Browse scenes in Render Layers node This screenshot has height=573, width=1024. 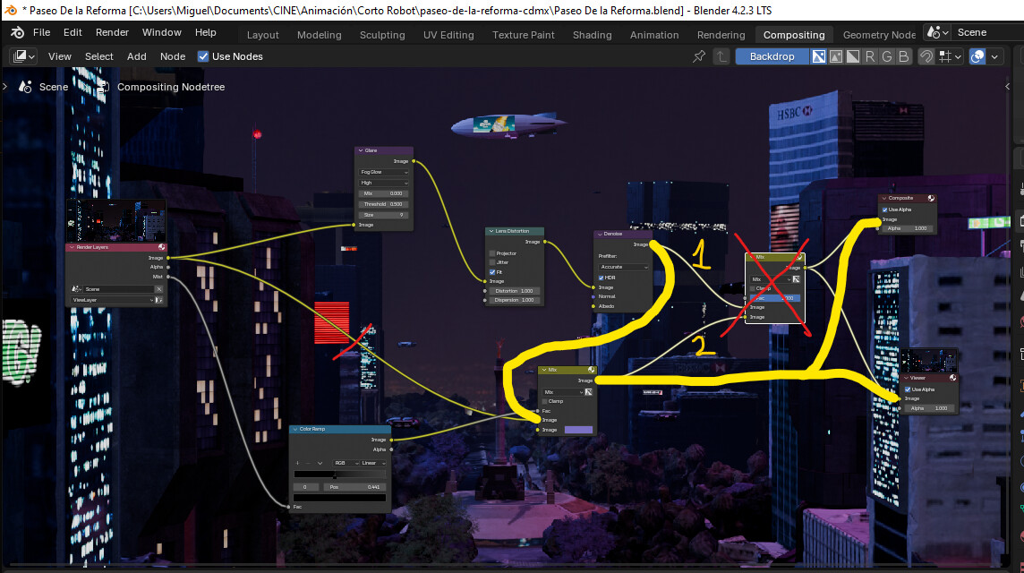[76, 289]
